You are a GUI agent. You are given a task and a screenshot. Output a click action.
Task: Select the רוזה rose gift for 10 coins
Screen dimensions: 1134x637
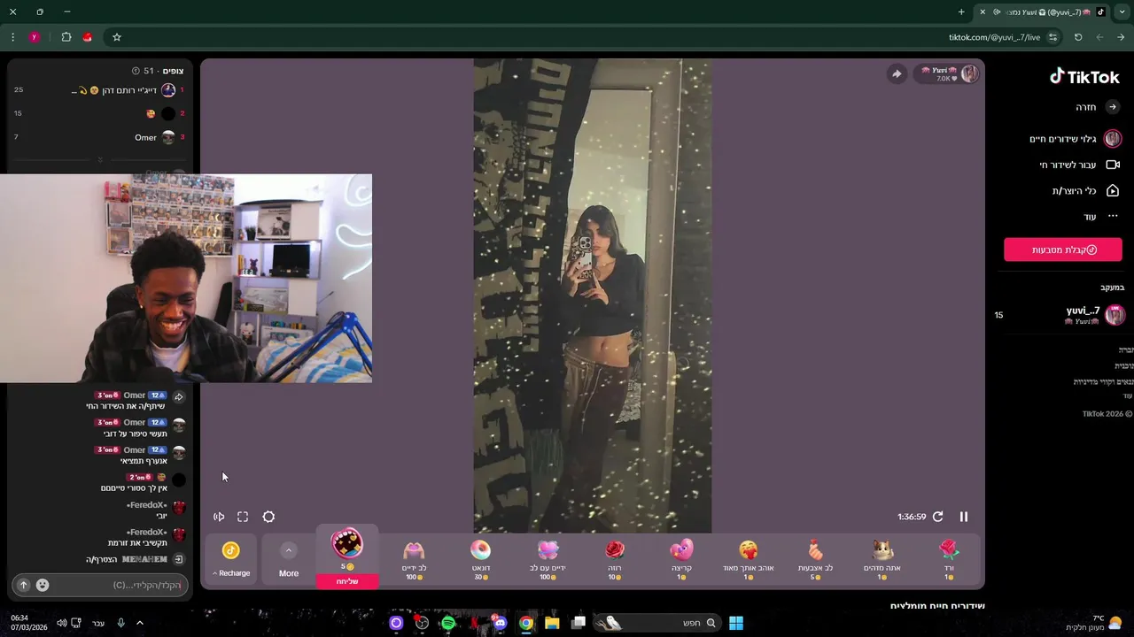[614, 560]
